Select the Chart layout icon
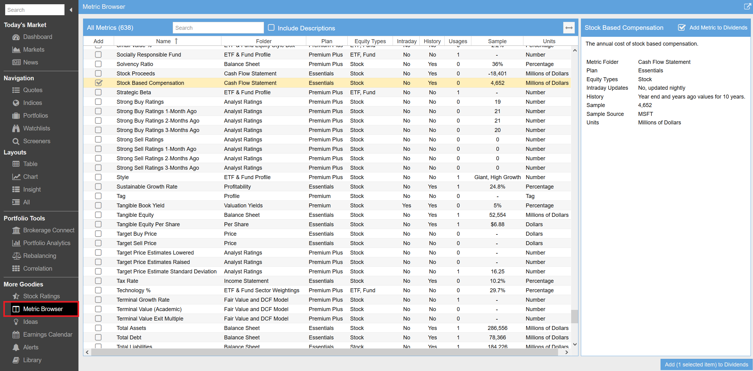The image size is (753, 371). 16,177
